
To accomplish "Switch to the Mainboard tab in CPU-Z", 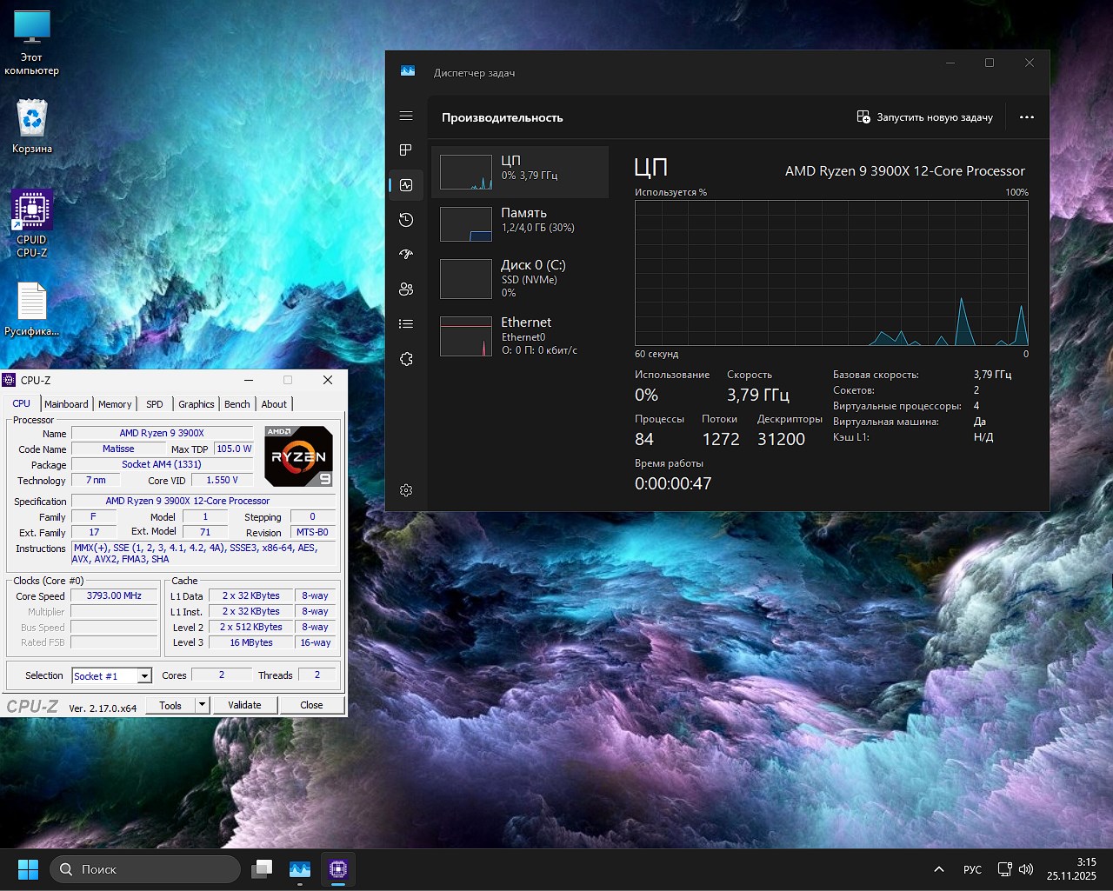I will click(x=66, y=403).
